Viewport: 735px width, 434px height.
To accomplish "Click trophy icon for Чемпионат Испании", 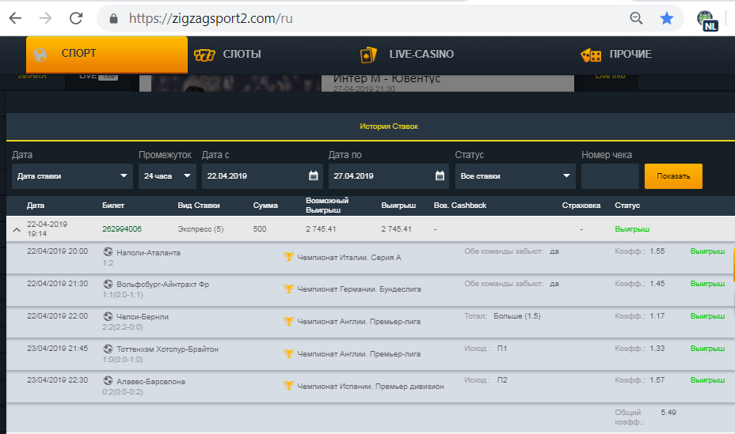I will click(288, 387).
